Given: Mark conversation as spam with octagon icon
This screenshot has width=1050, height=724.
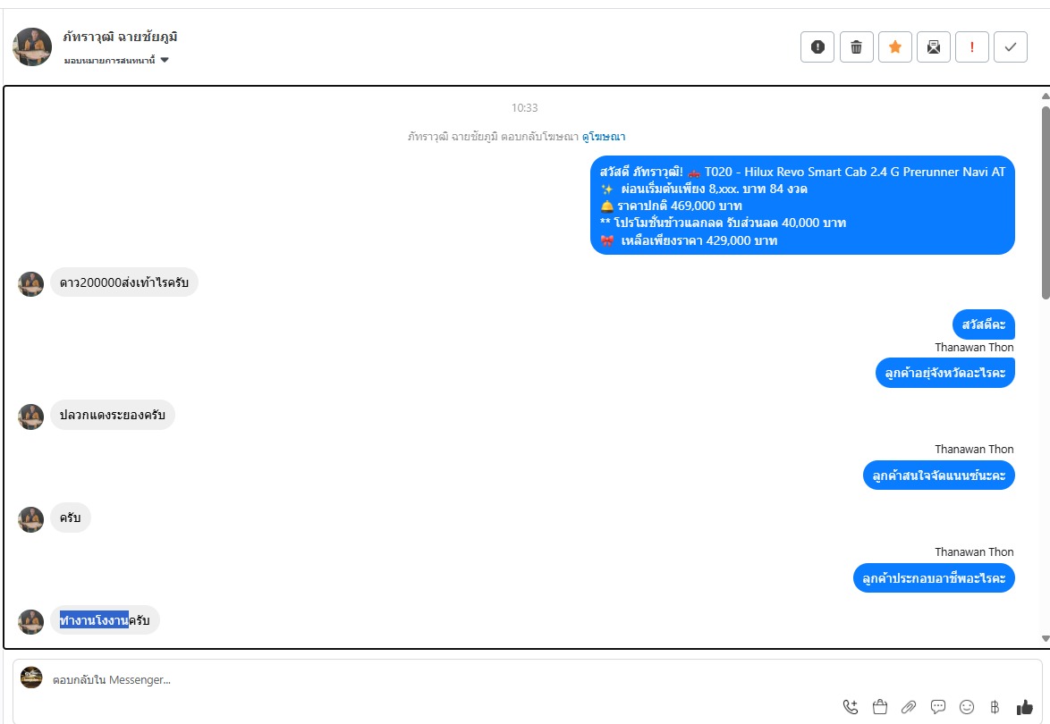Looking at the screenshot, I should coord(817,47).
